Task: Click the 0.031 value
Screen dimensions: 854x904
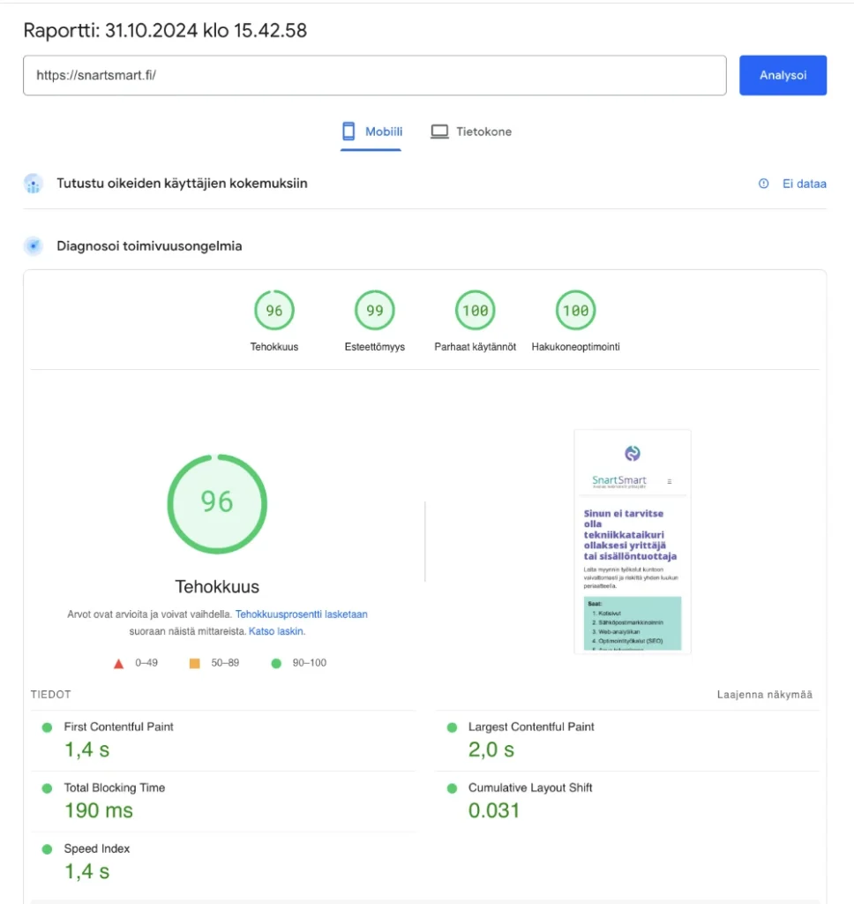Action: (494, 810)
